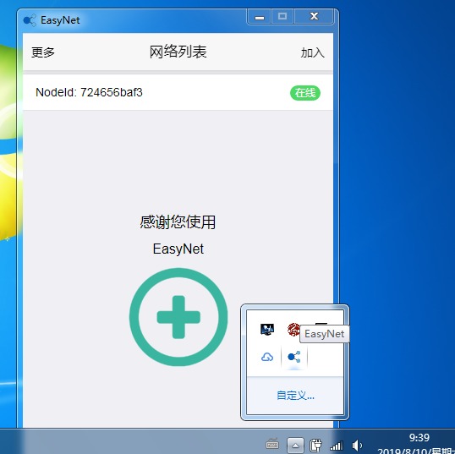Select the NodeId: 724656baf3 row
Screen dimensions: 455x454
(x=178, y=92)
